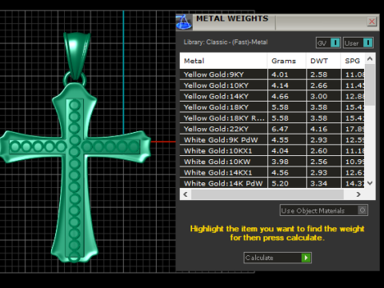Toggle the User library switch

(x=358, y=43)
